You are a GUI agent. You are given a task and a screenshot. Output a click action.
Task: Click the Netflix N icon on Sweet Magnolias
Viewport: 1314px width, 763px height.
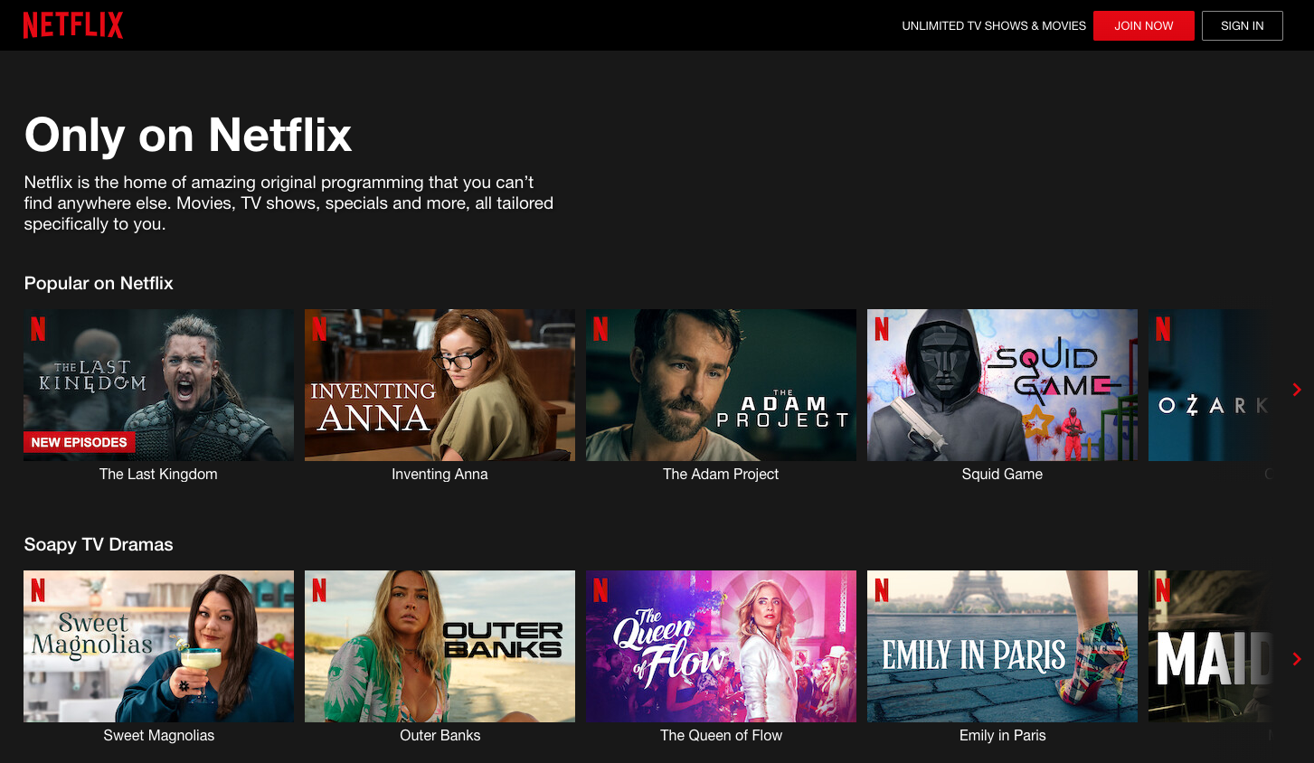click(x=38, y=590)
